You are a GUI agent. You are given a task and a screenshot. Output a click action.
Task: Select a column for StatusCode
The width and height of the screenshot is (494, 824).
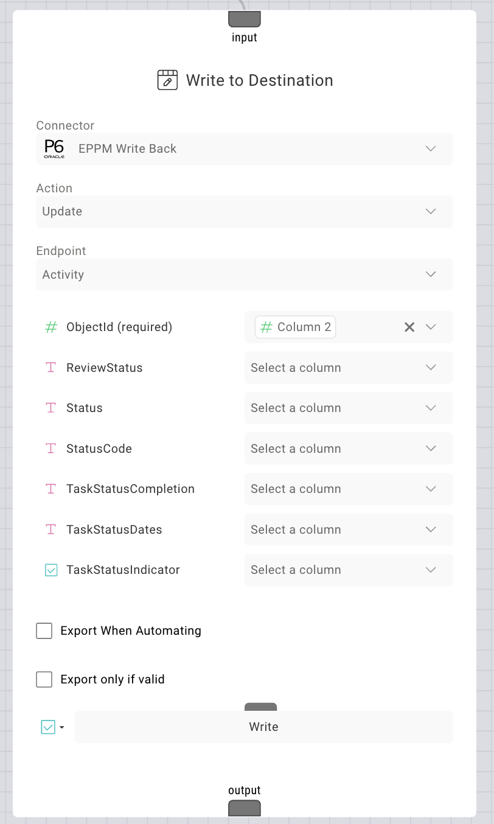348,449
